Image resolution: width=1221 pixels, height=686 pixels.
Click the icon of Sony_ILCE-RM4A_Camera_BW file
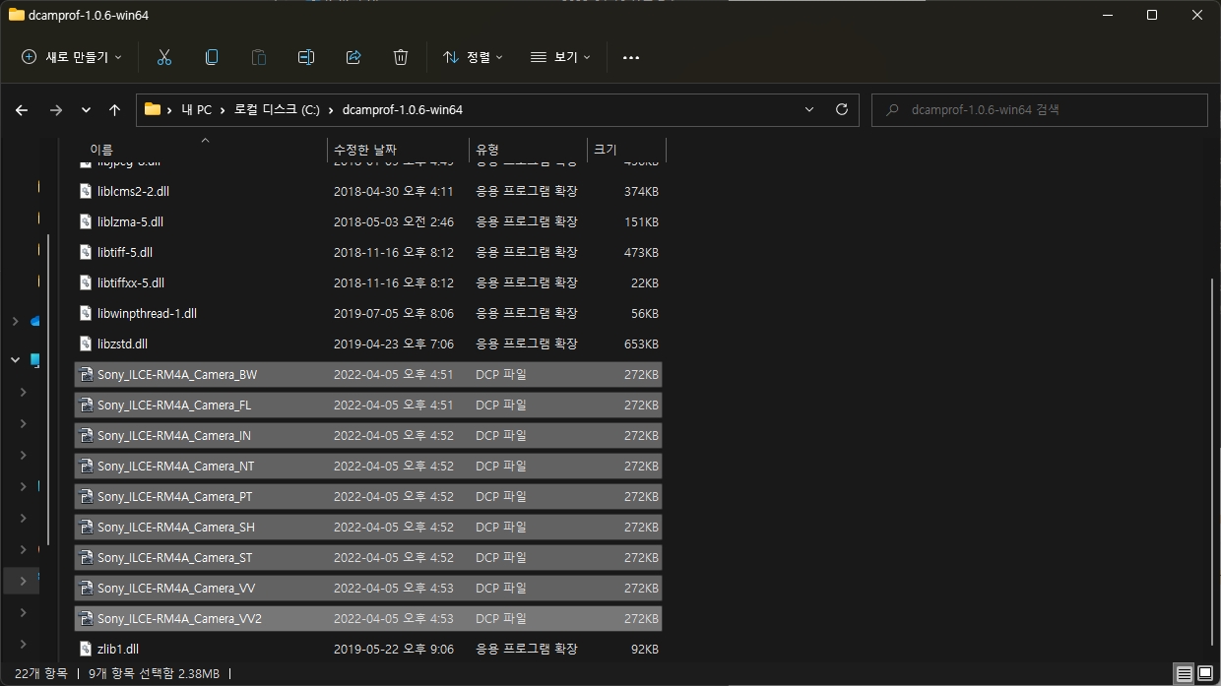click(86, 374)
